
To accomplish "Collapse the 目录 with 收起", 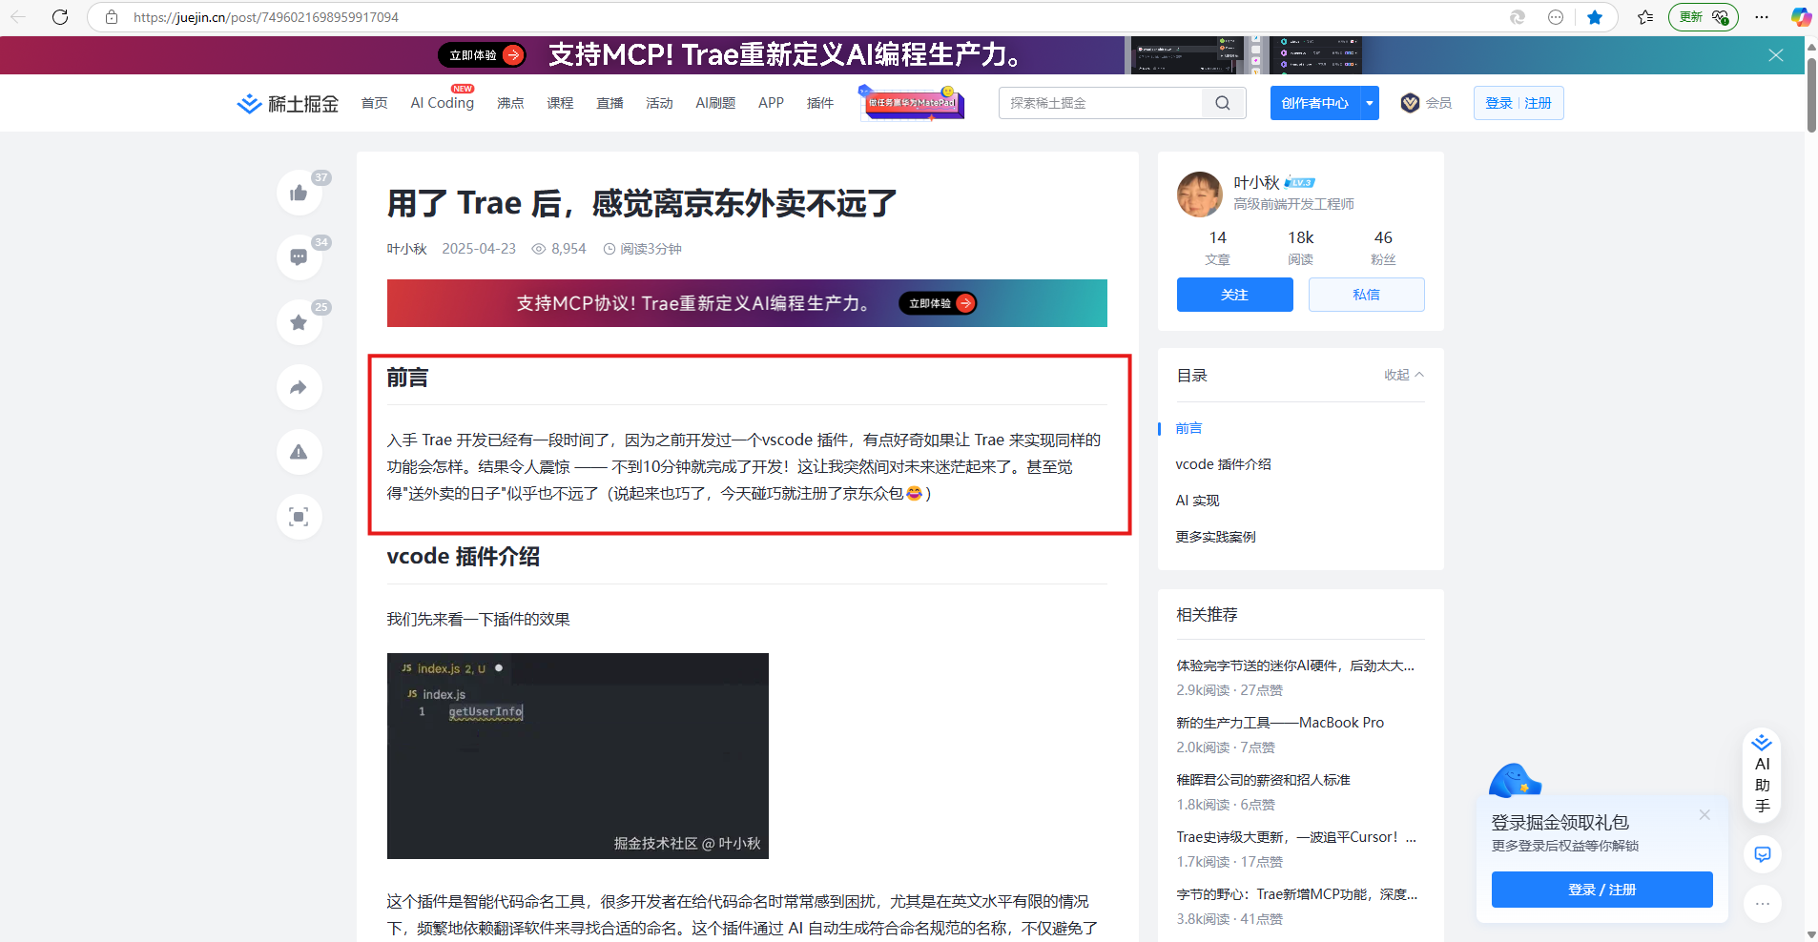I will pyautogui.click(x=1404, y=375).
